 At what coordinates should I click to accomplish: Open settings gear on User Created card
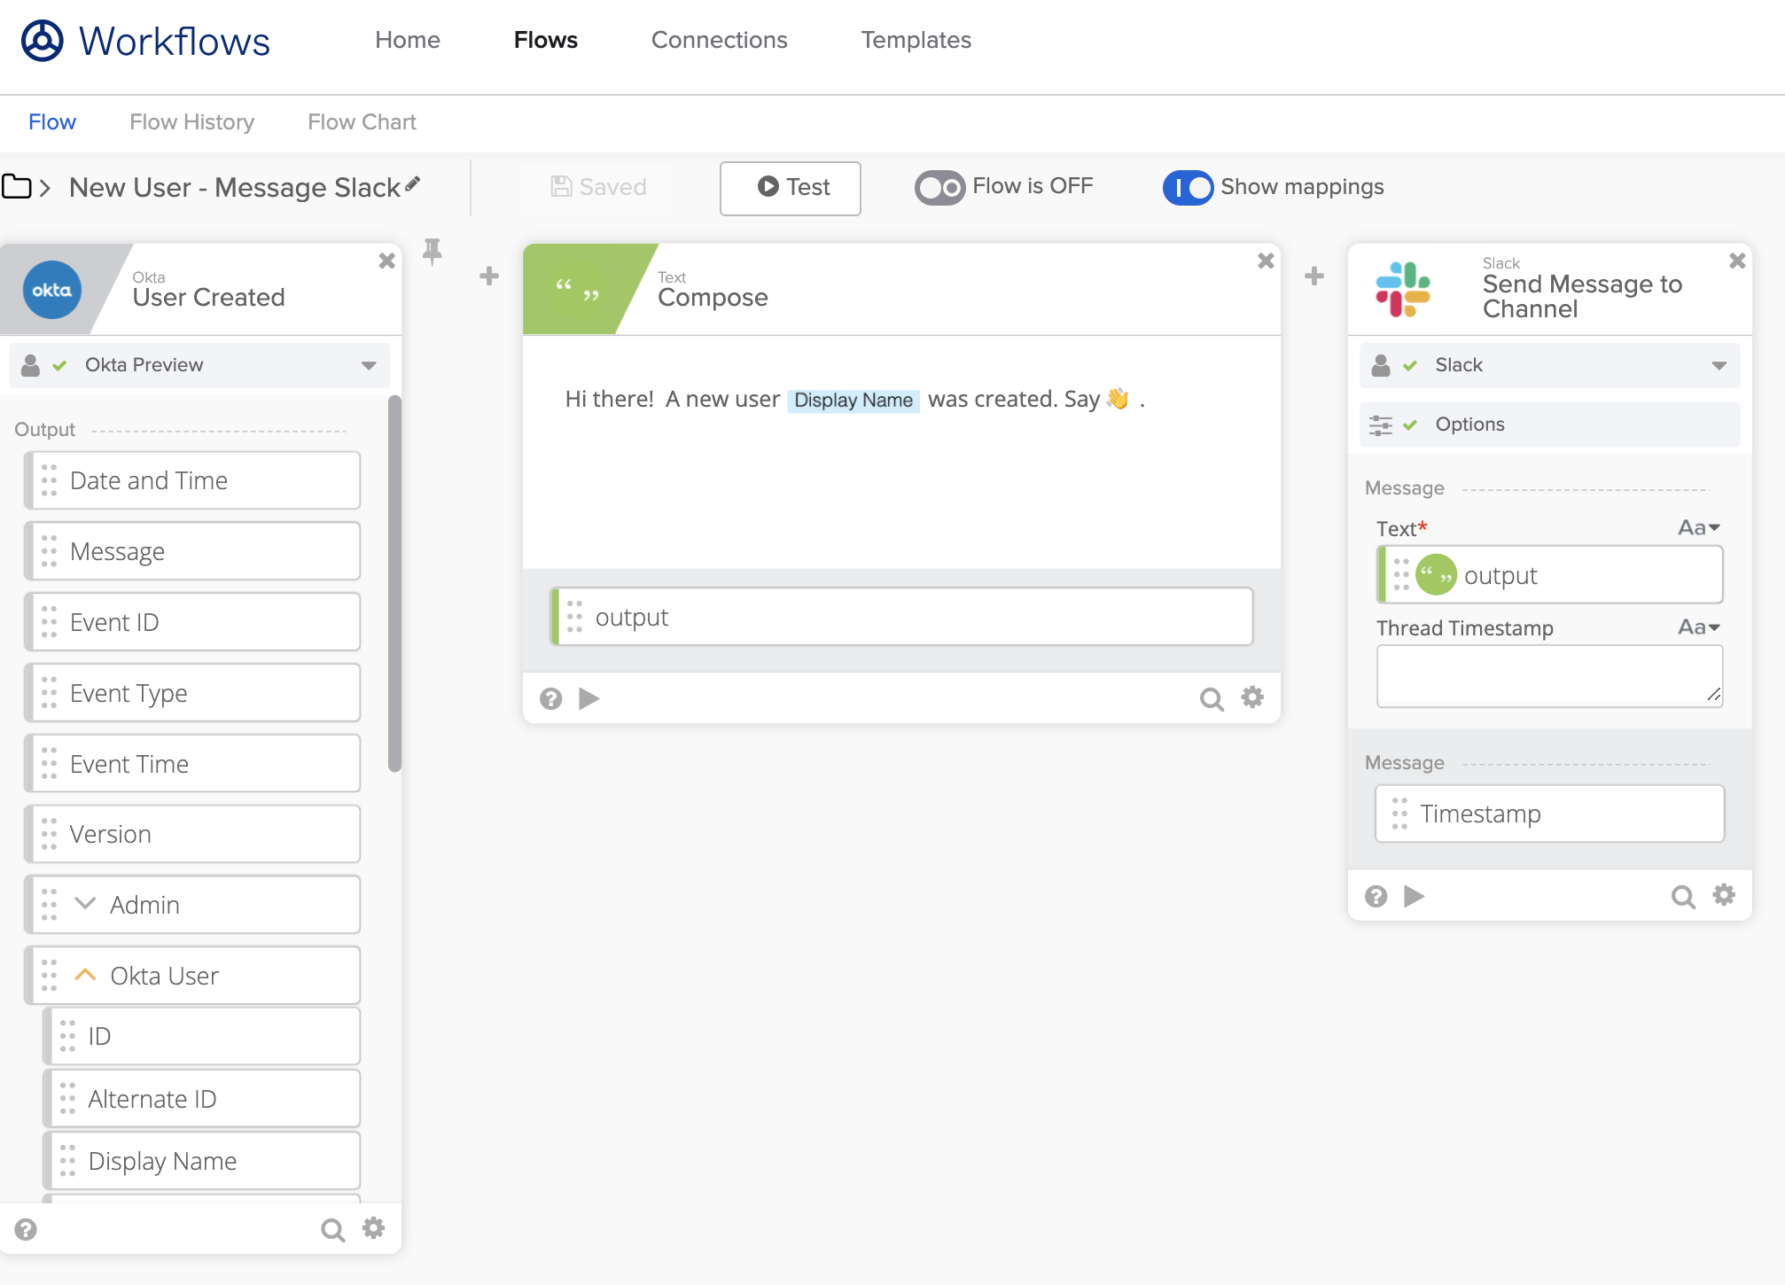coord(374,1228)
